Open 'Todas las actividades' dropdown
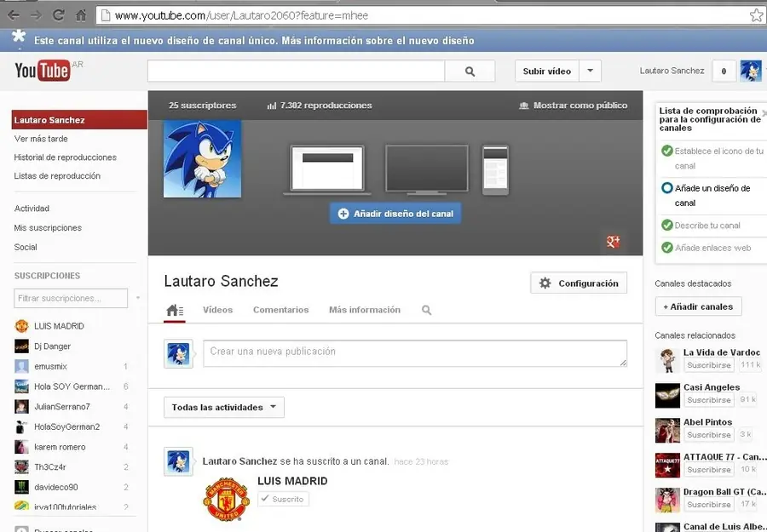The height and width of the screenshot is (532, 767). 224,408
